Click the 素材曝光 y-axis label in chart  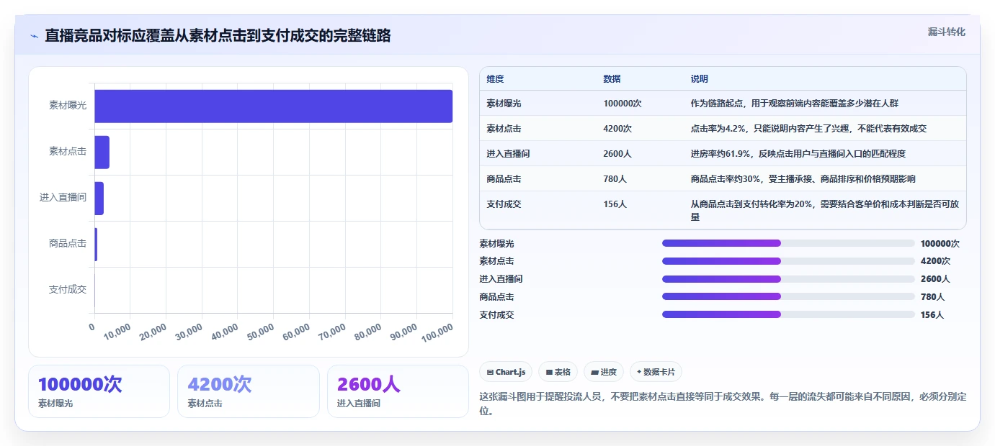click(x=68, y=106)
